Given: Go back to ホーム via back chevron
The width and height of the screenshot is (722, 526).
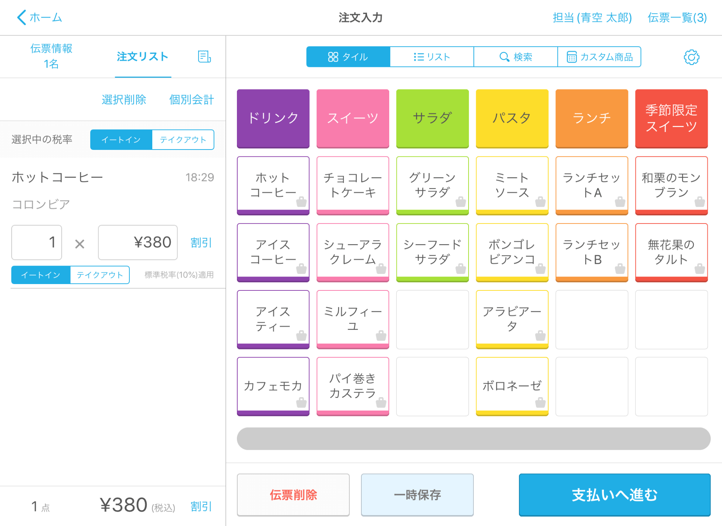Looking at the screenshot, I should tap(39, 17).
